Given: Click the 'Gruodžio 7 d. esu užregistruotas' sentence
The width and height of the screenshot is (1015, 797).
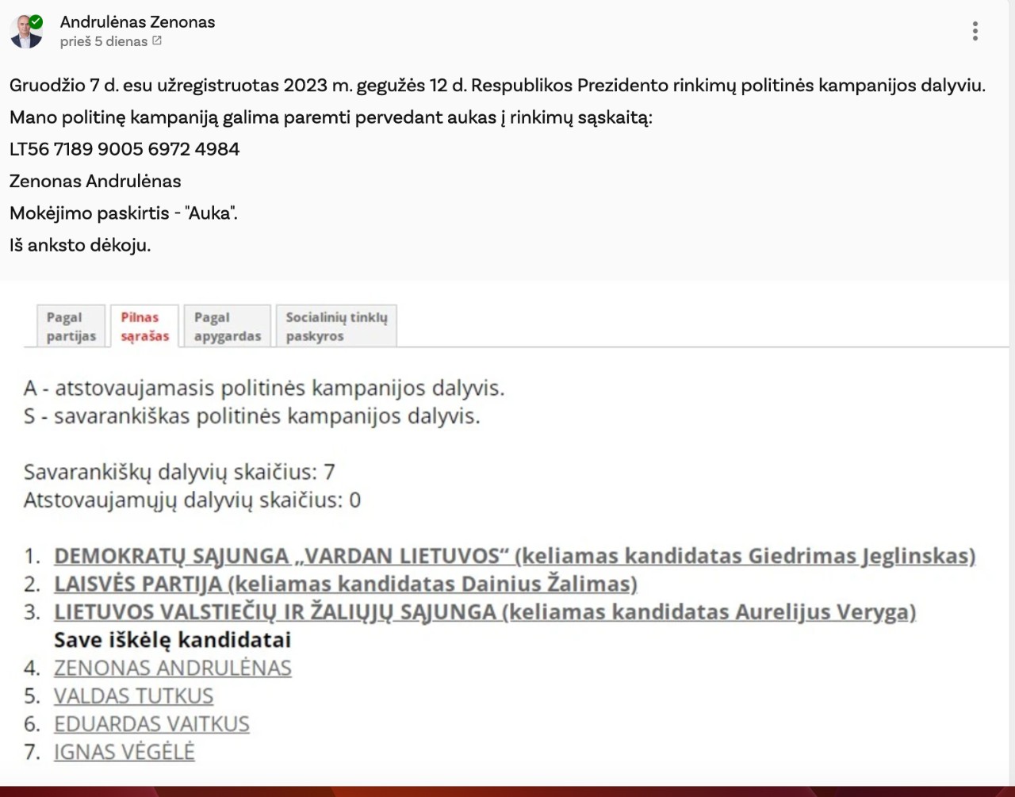Looking at the screenshot, I should pyautogui.click(x=498, y=86).
